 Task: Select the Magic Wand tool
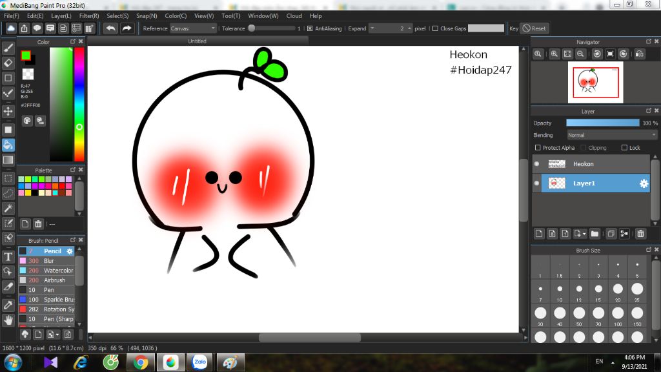(x=8, y=209)
